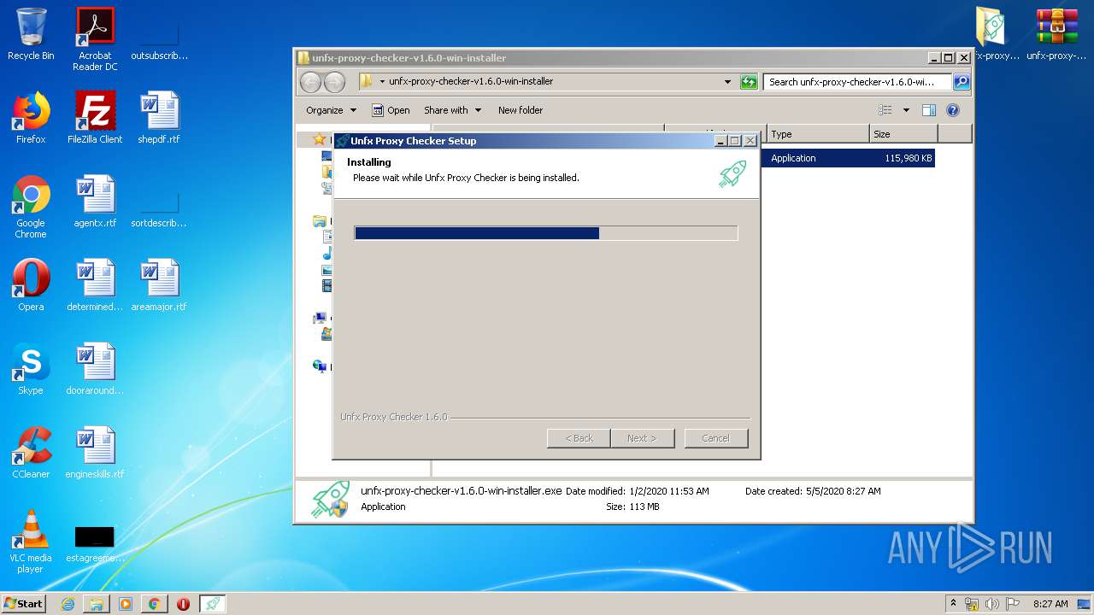Image resolution: width=1094 pixels, height=615 pixels.
Task: Select the CCleaner desktop shortcut
Action: coord(31,453)
